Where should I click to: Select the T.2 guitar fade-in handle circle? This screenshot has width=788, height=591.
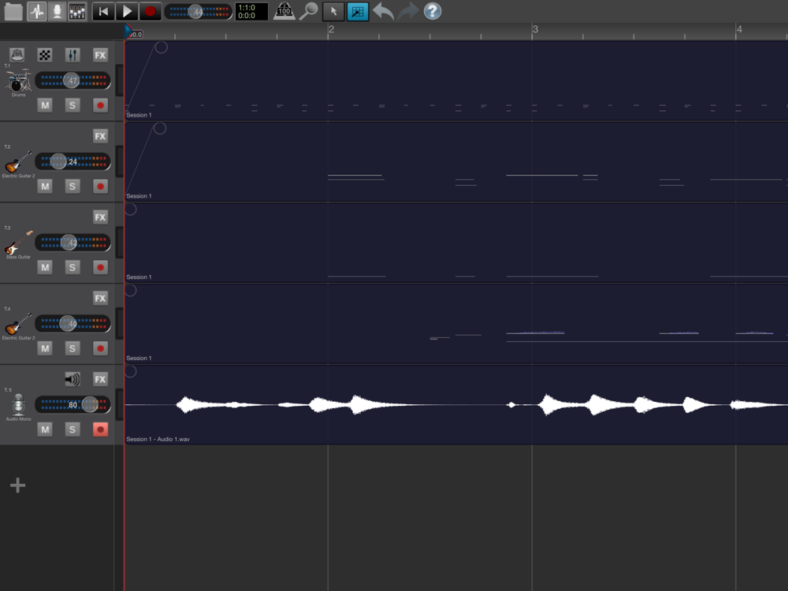[x=160, y=128]
